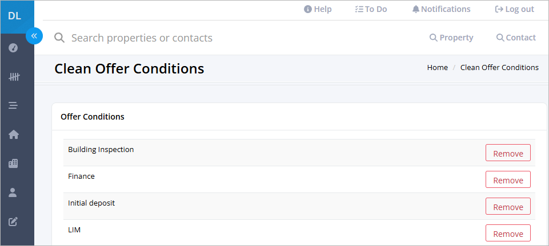This screenshot has height=246, width=549.
Task: Click the tally marks icon in sidebar
Action: (14, 77)
